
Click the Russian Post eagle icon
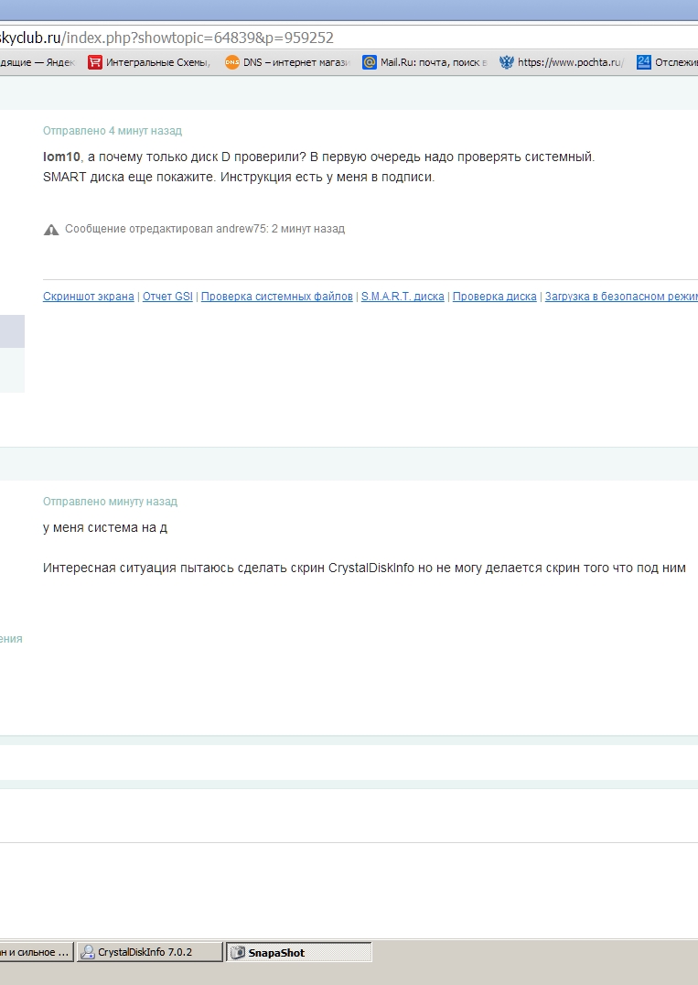click(507, 62)
